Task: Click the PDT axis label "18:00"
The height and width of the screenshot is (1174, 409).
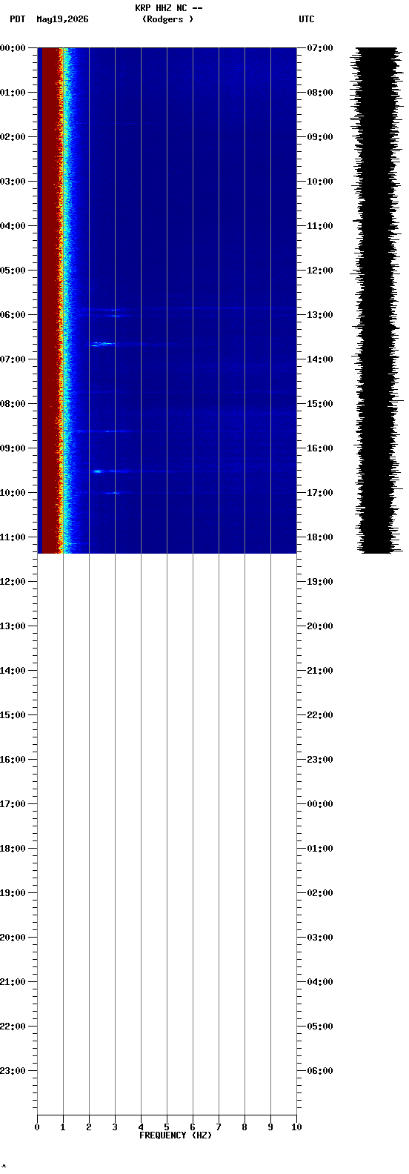Action: (x=13, y=849)
